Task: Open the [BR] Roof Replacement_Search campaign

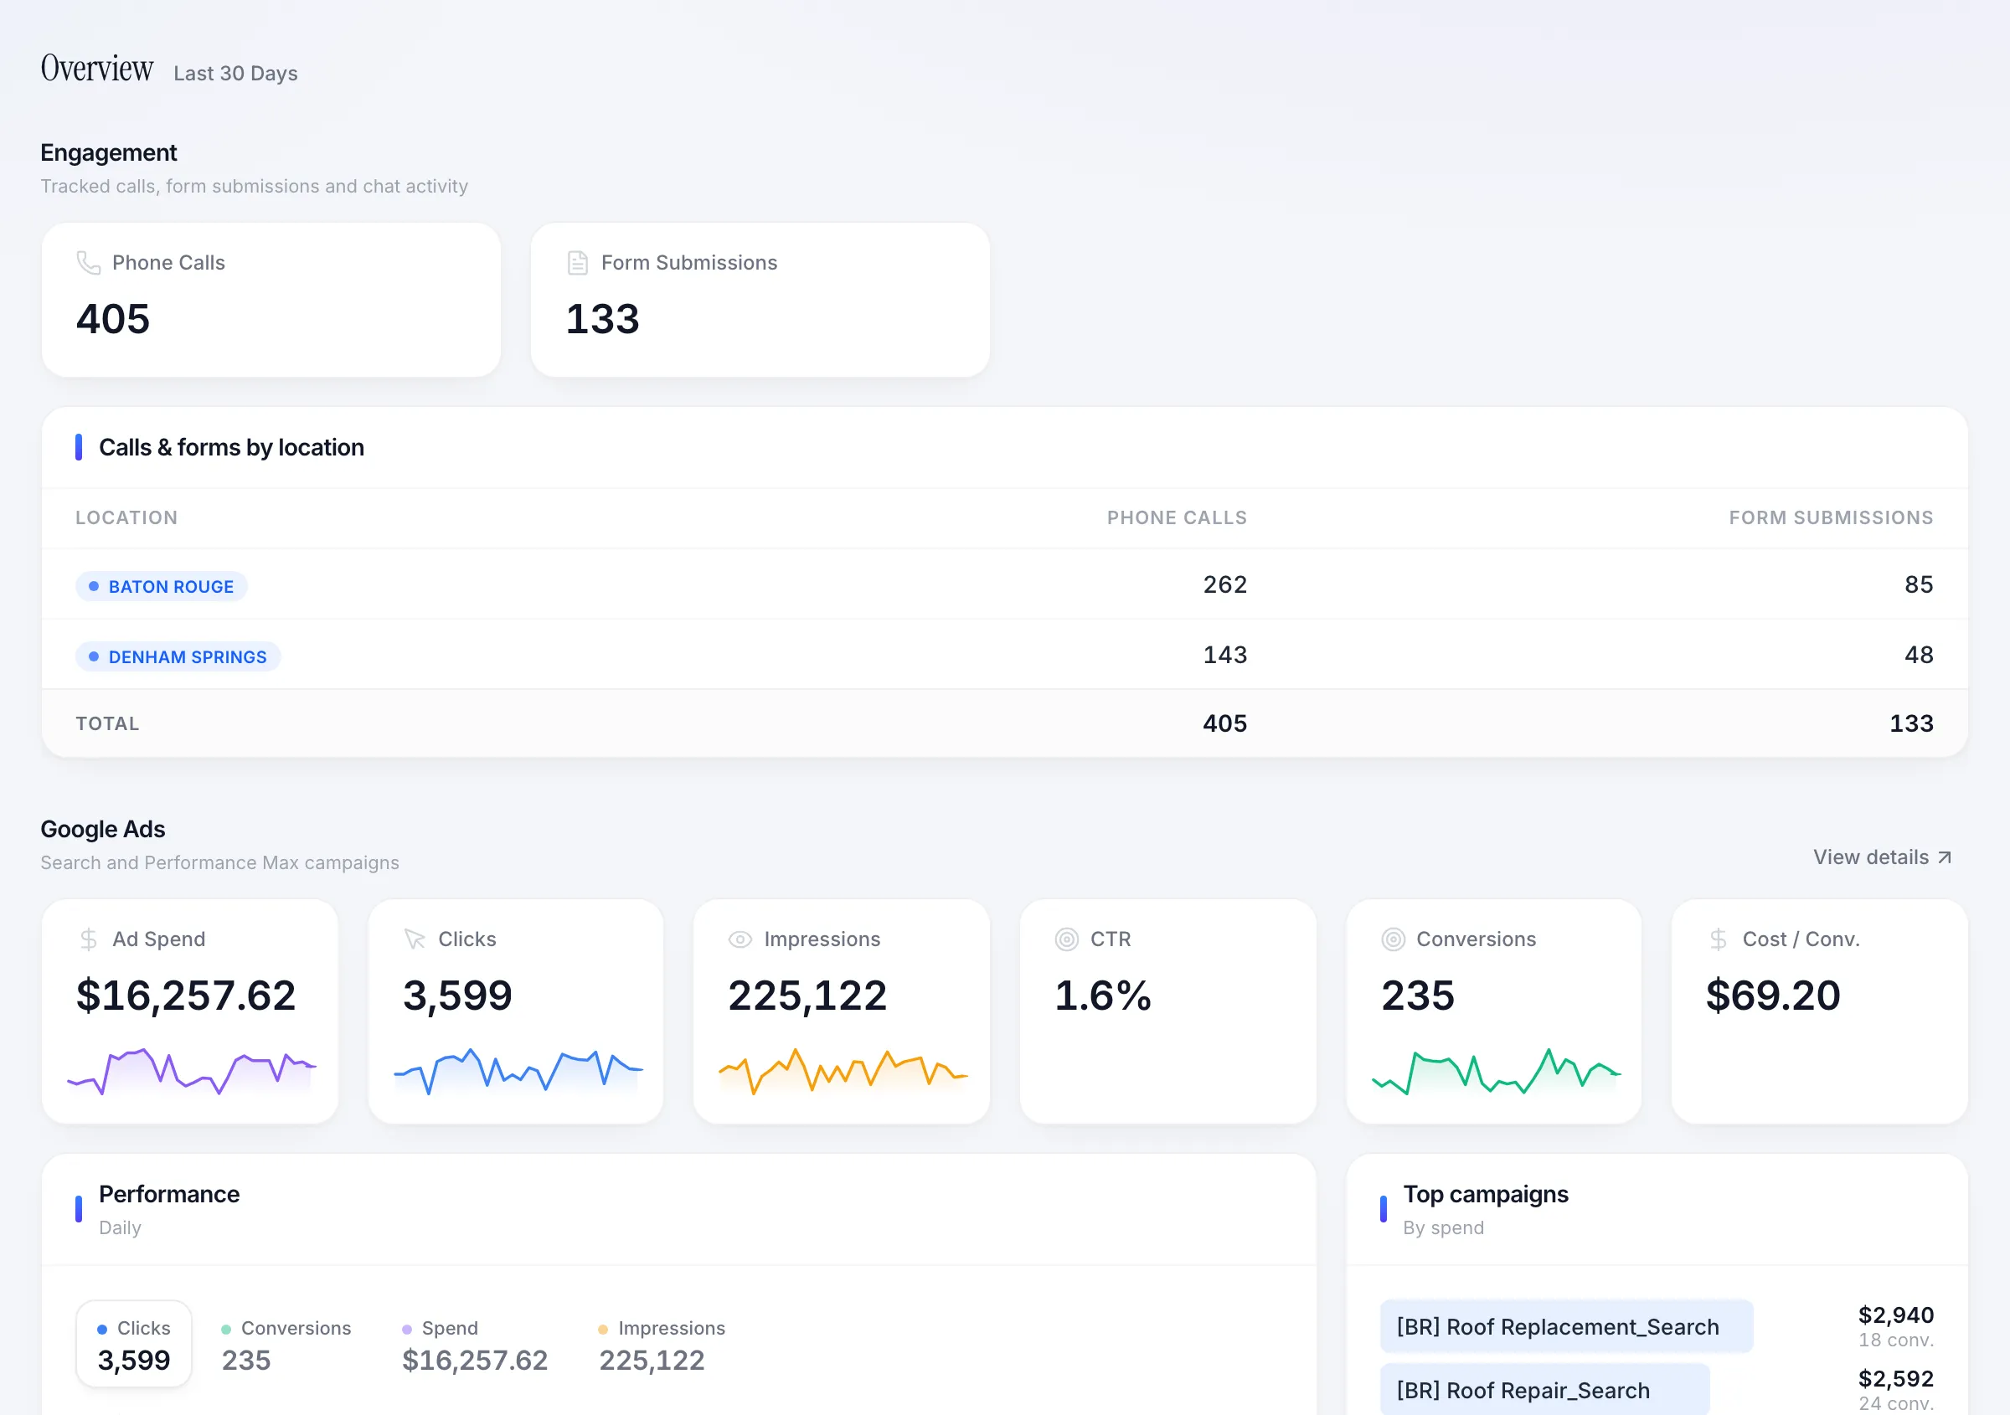Action: [1566, 1326]
